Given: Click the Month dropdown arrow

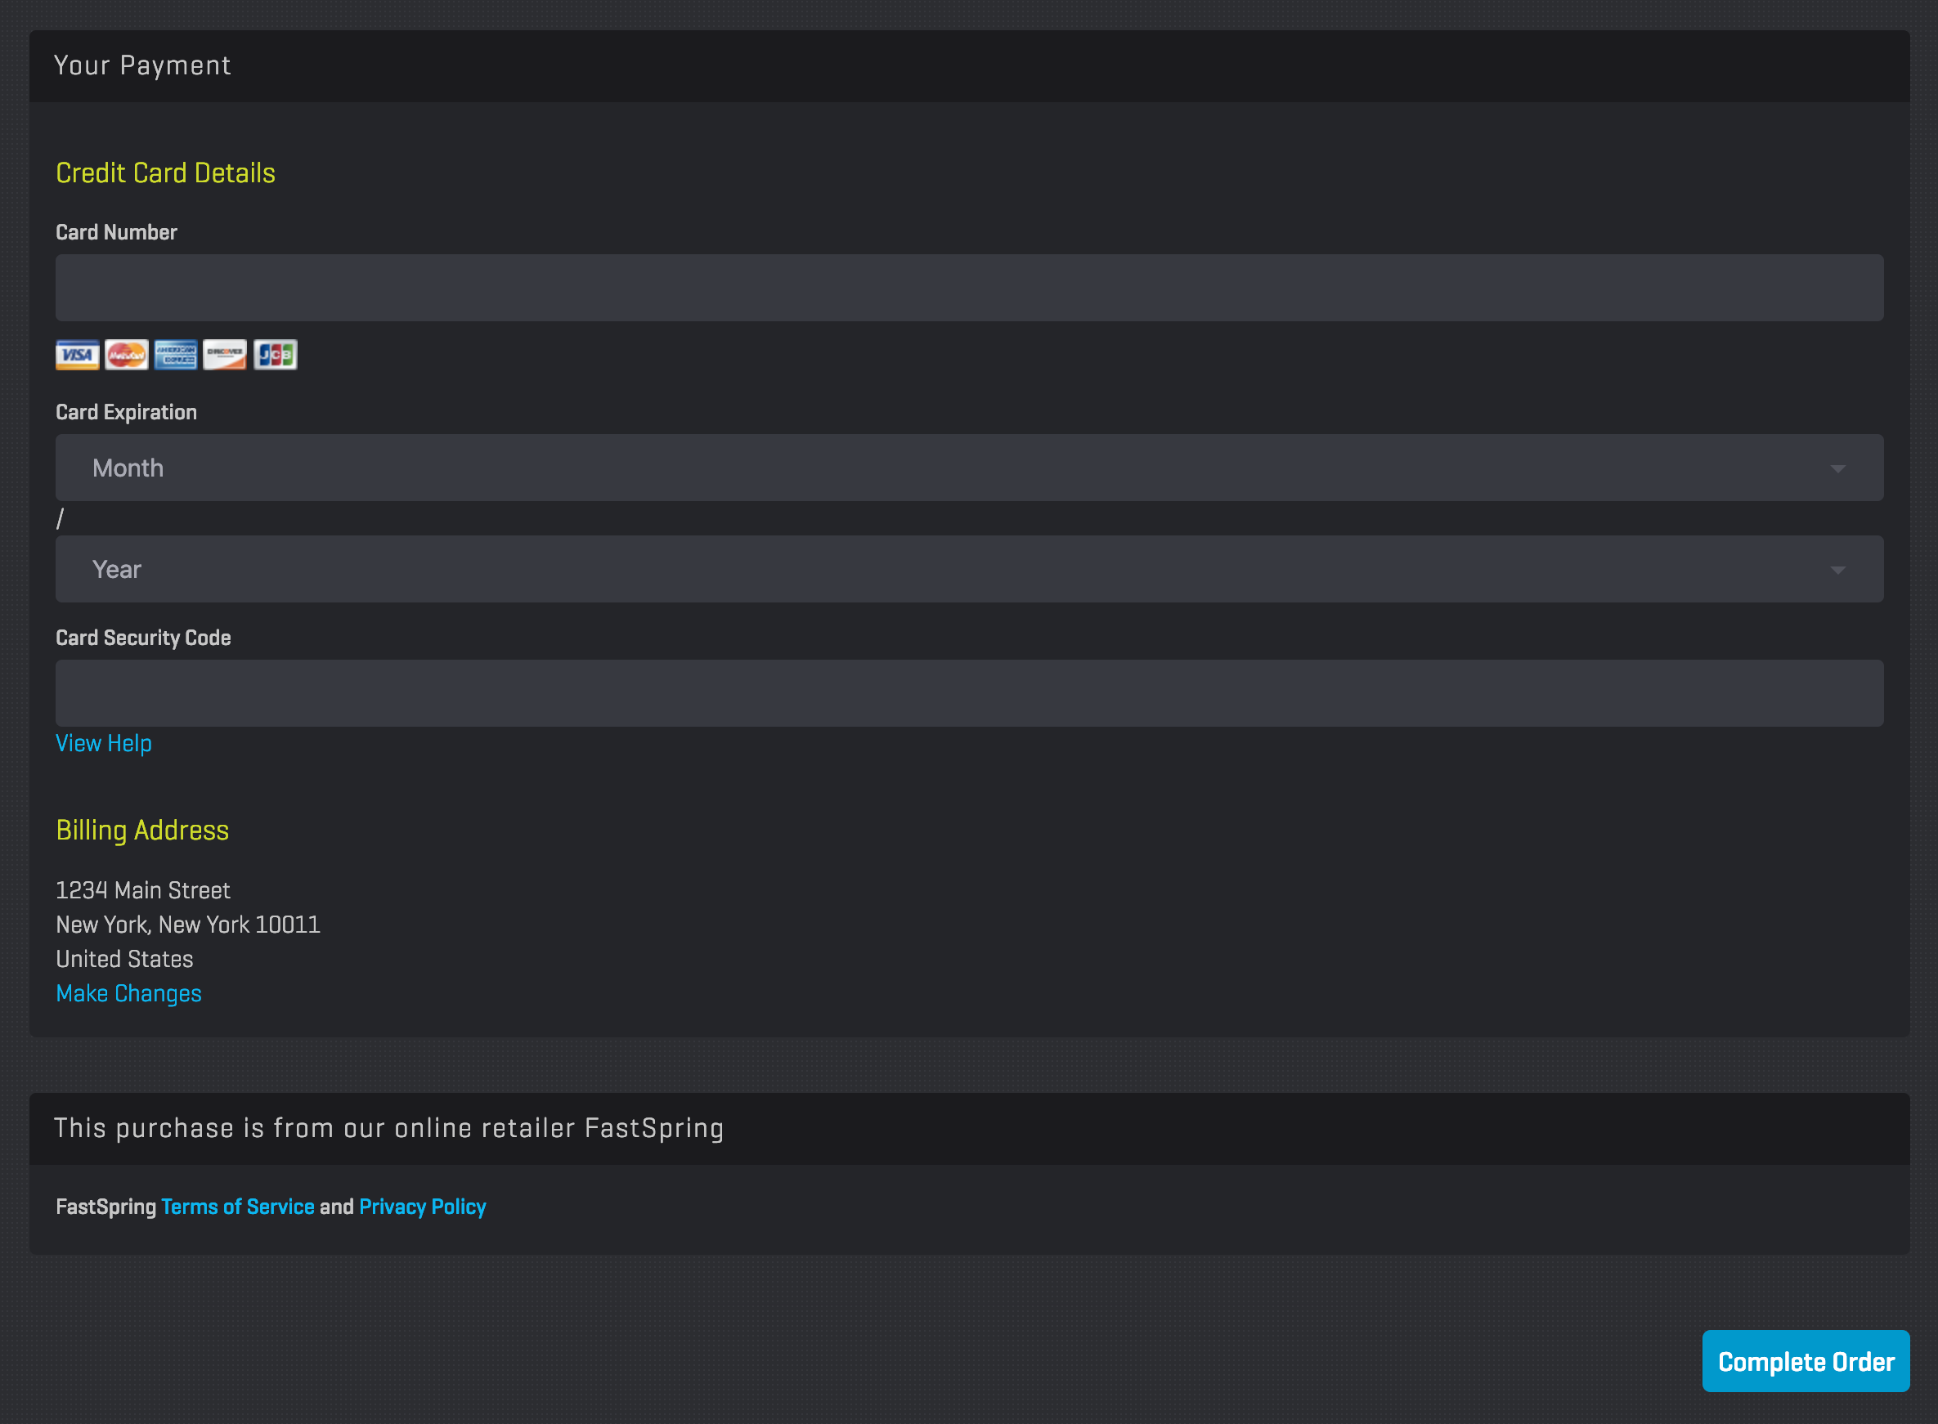Looking at the screenshot, I should point(1837,469).
